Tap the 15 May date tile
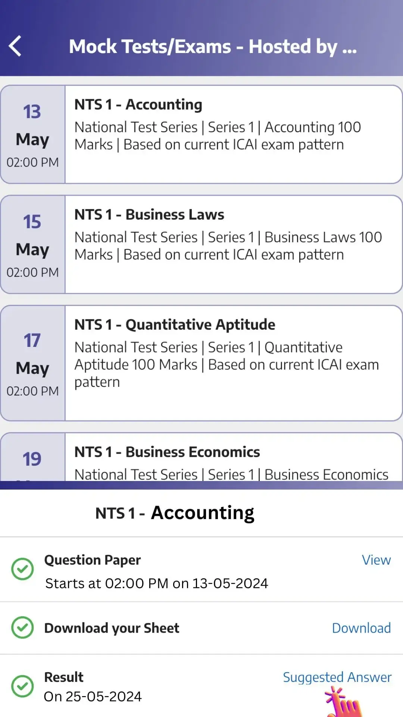Screen dimensions: 403x717 tap(33, 245)
